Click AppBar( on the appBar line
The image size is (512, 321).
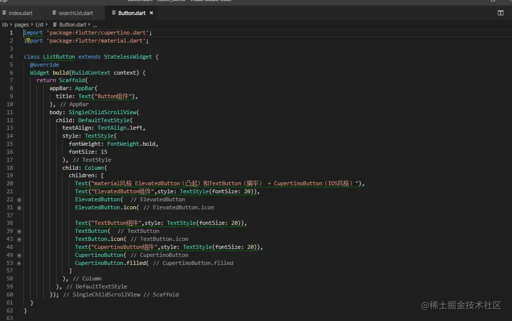(x=86, y=88)
